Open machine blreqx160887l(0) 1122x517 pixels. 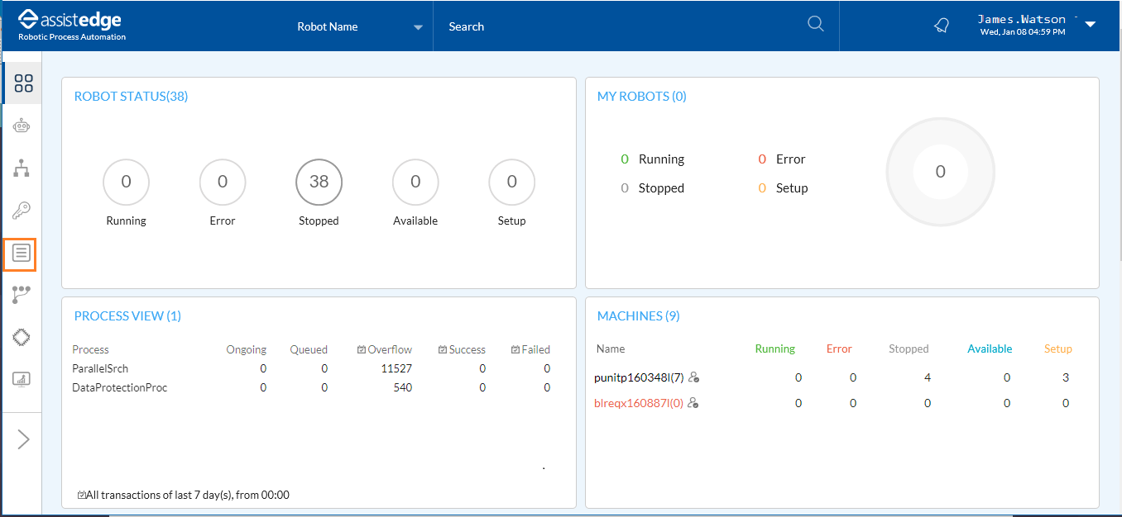639,403
